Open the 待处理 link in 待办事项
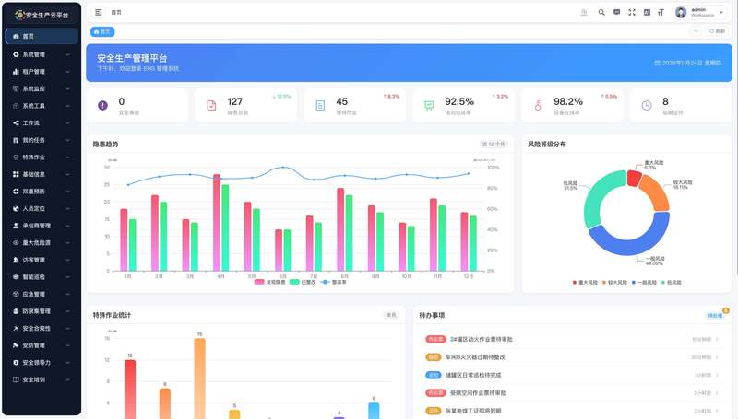The image size is (738, 419). (x=715, y=315)
